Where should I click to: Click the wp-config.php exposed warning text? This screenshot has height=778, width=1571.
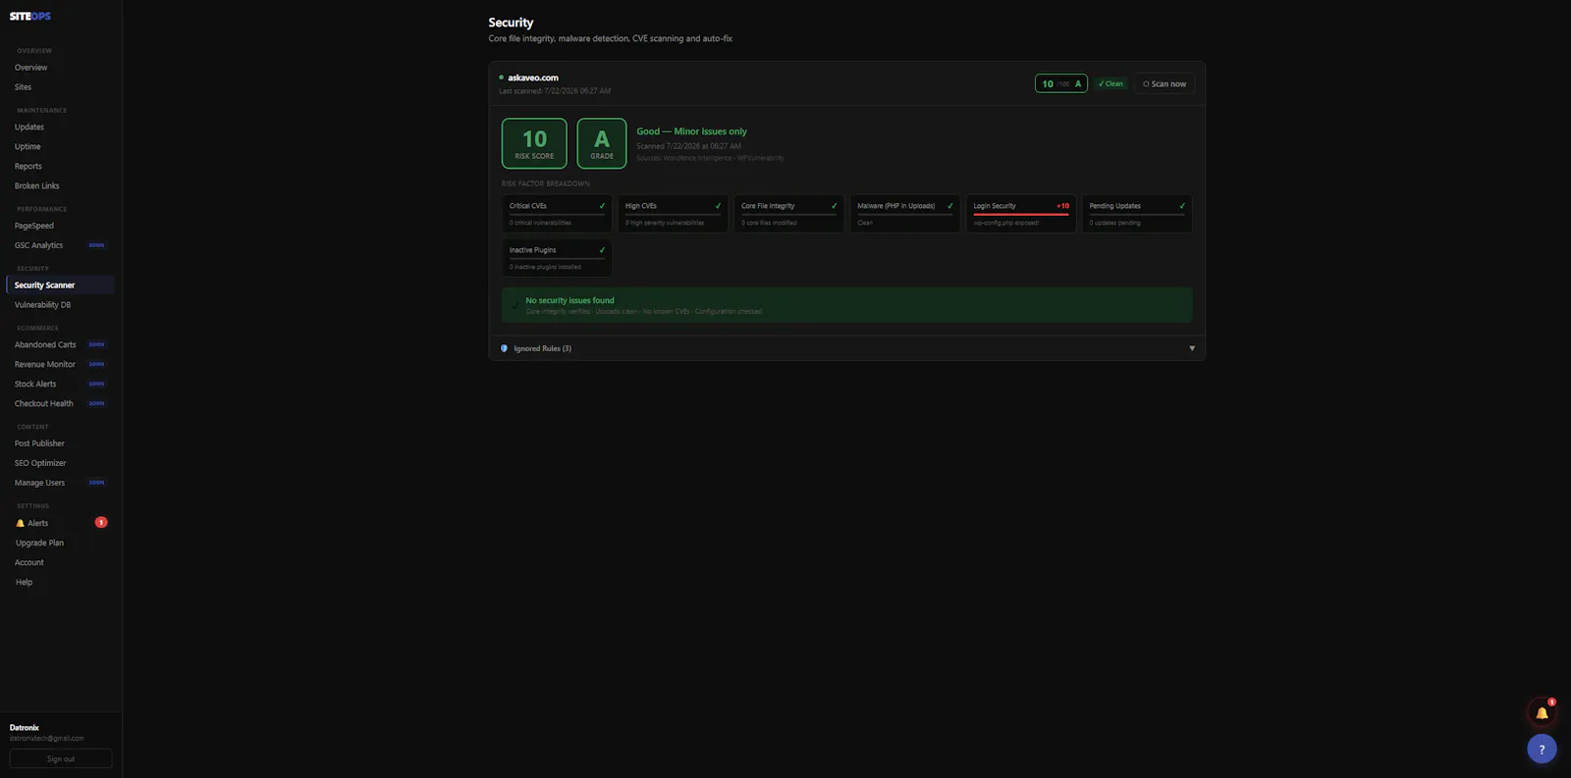[1006, 223]
